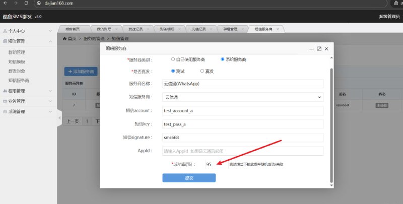
Task: Click the 短信account input field
Action: [x=243, y=111]
